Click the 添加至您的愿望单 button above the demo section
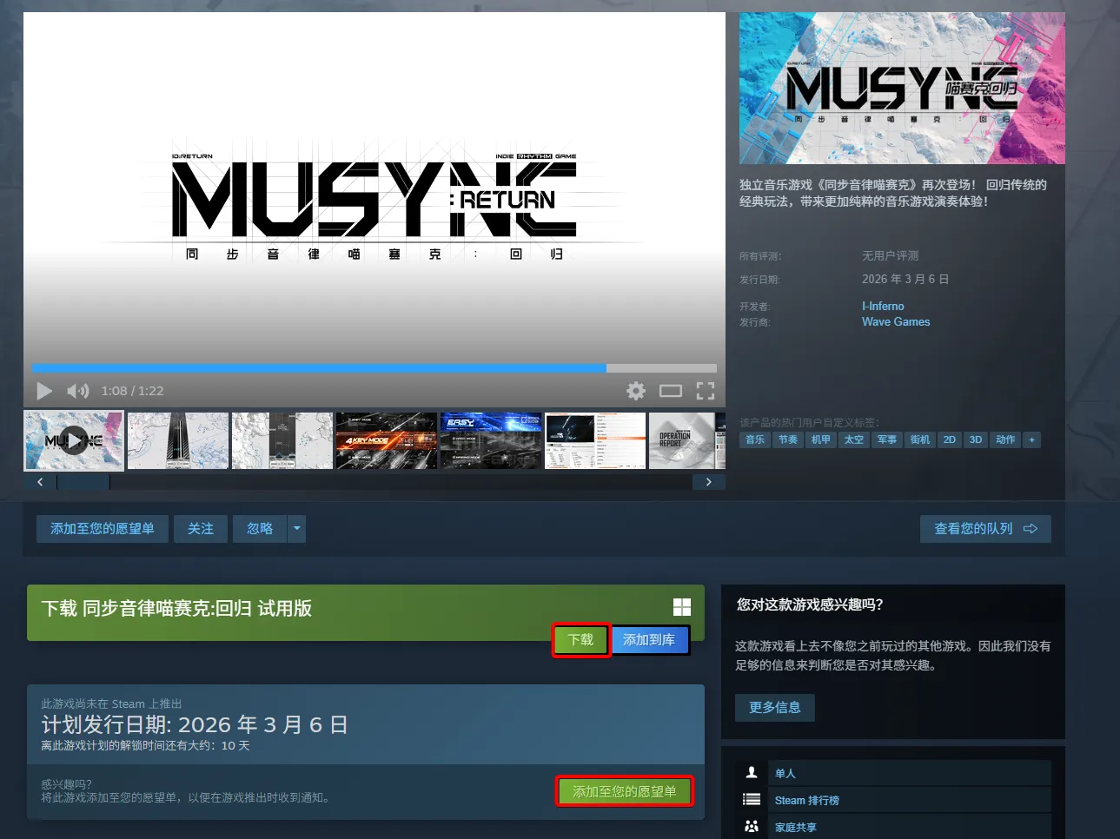1120x839 pixels. (103, 529)
